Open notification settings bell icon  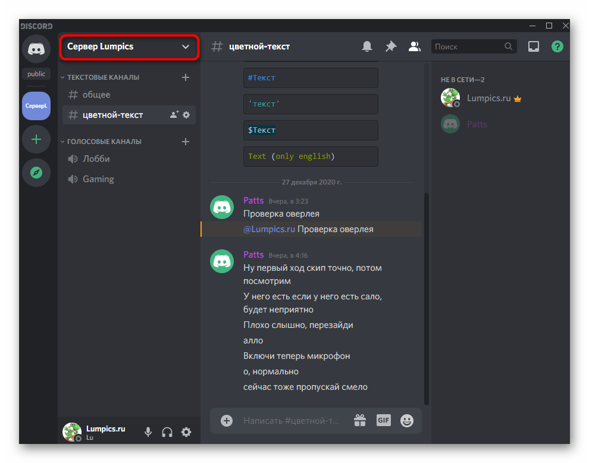[x=367, y=46]
